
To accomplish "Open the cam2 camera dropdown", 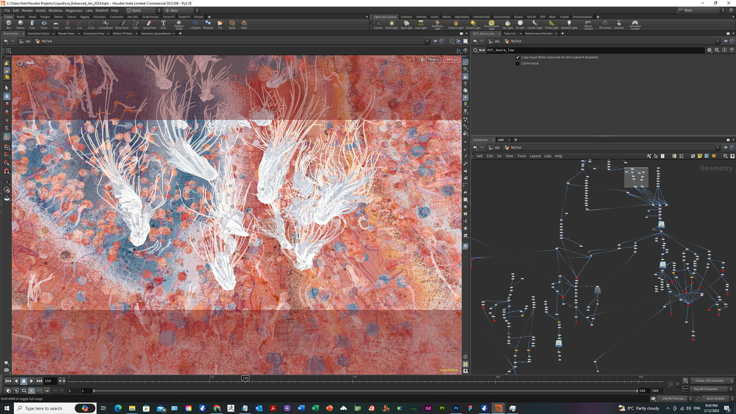I will [451, 59].
